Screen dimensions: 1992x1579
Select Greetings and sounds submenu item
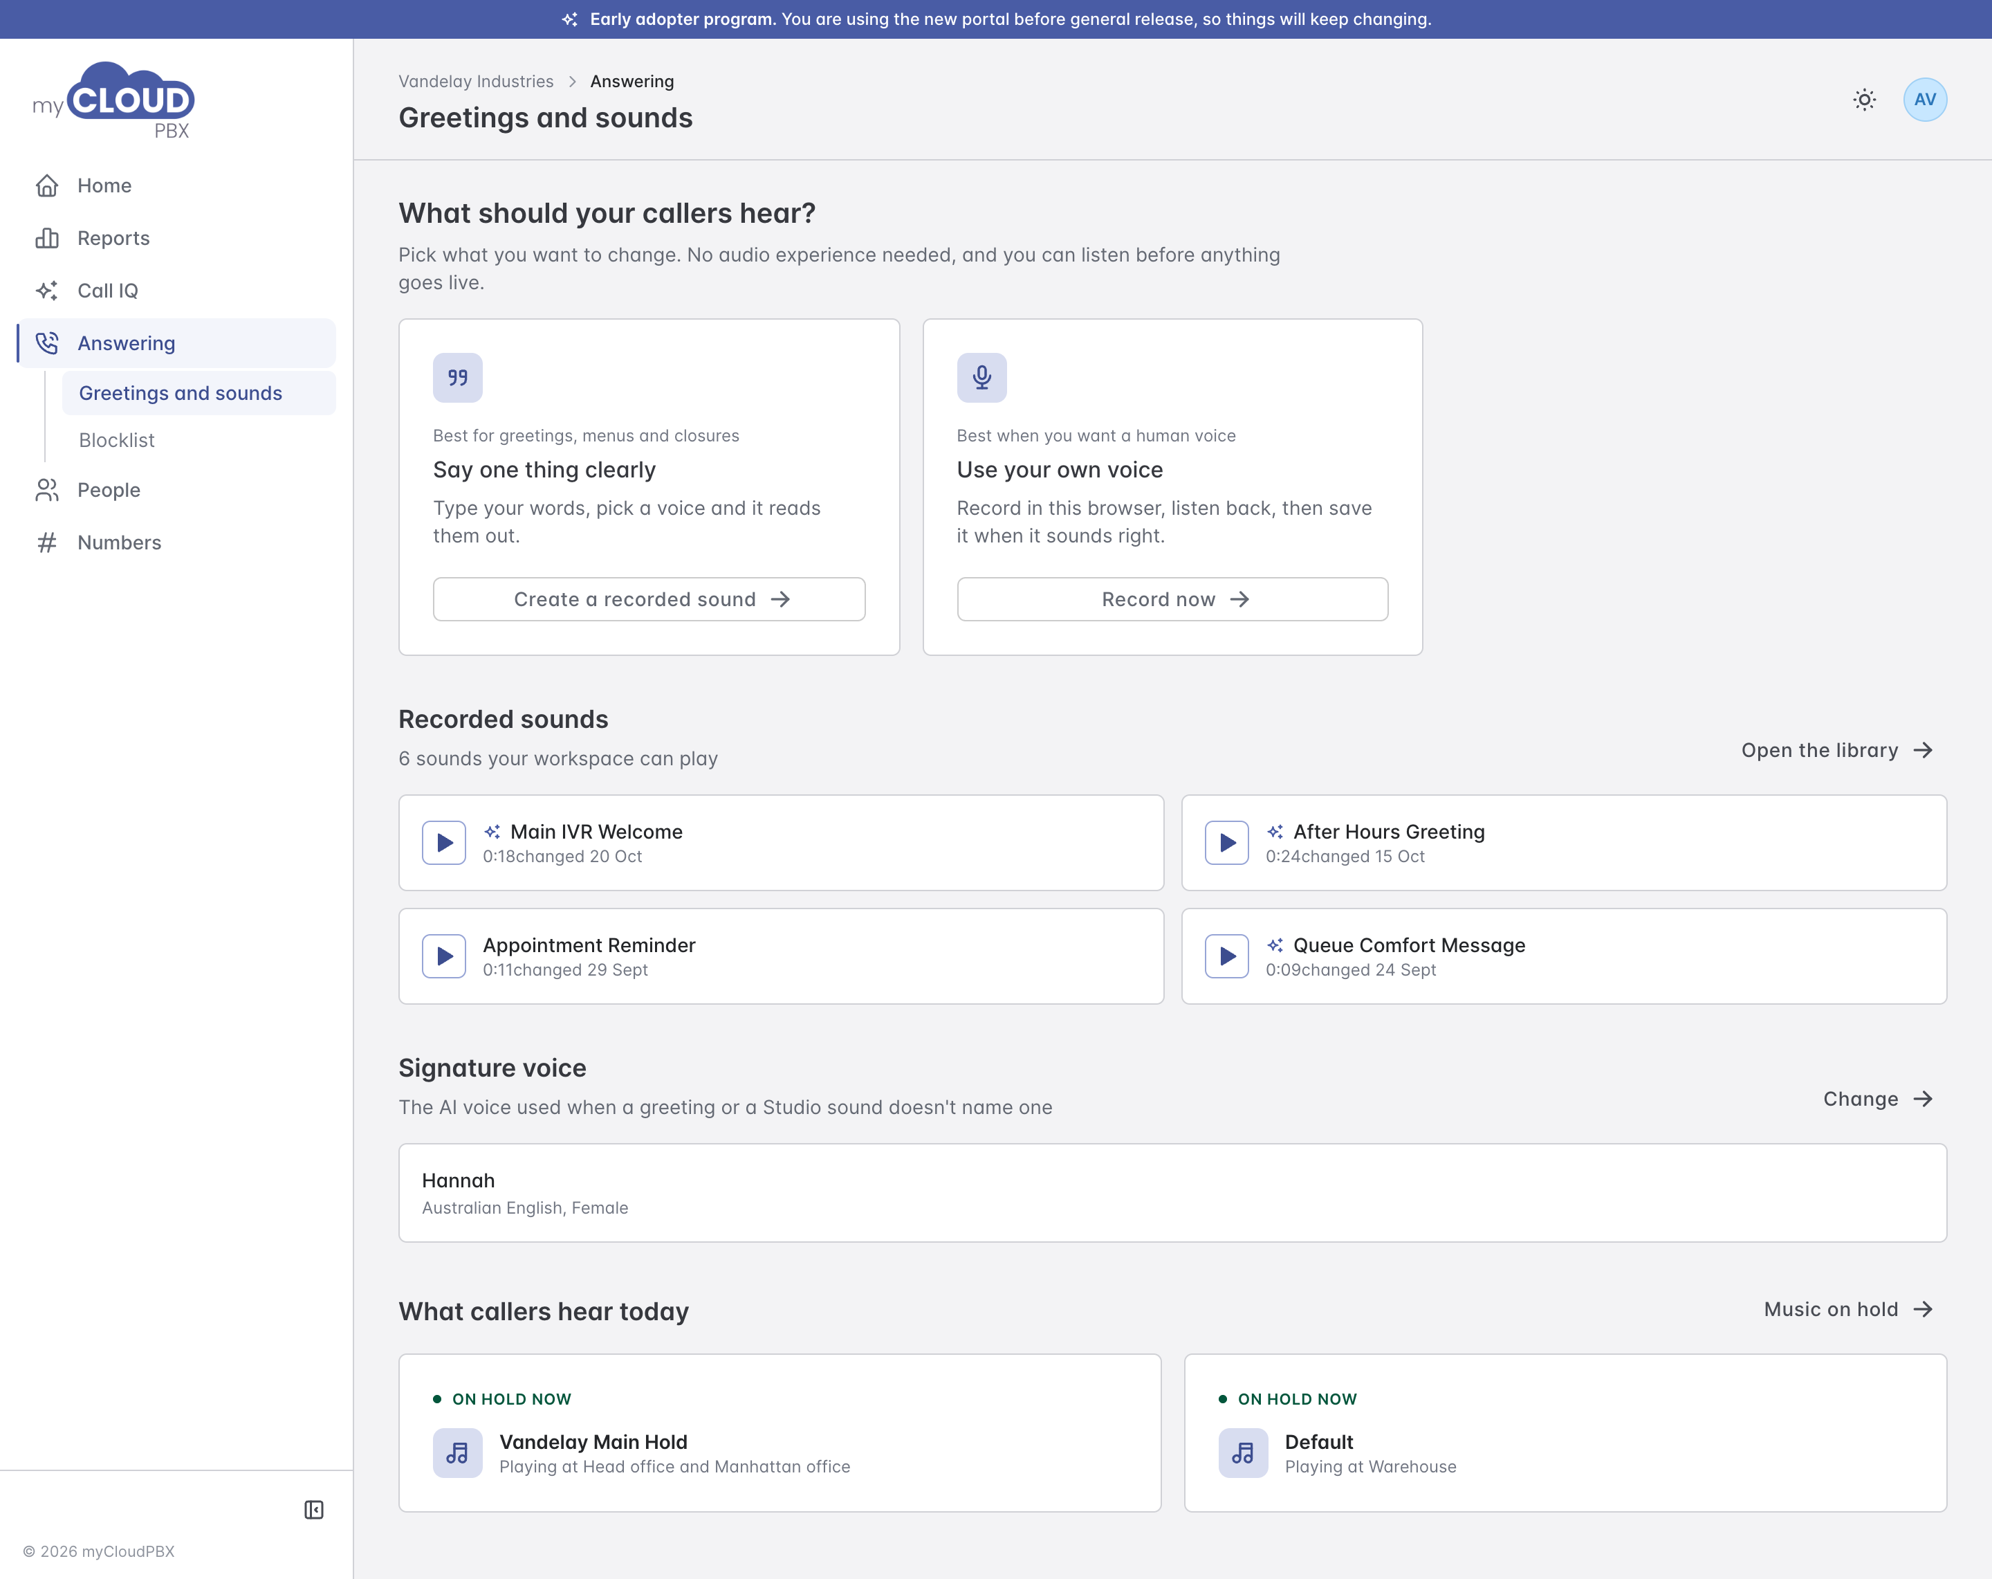[x=199, y=393]
